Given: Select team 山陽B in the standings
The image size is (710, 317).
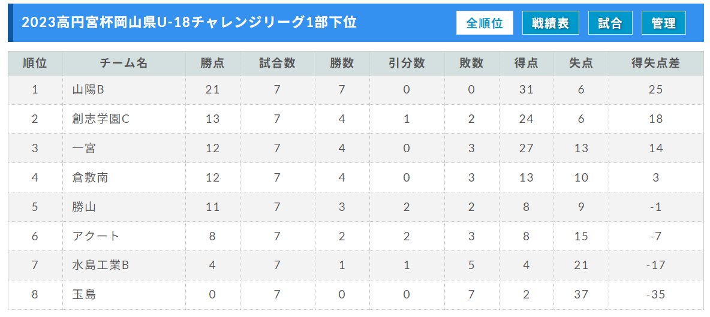Looking at the screenshot, I should pos(88,89).
